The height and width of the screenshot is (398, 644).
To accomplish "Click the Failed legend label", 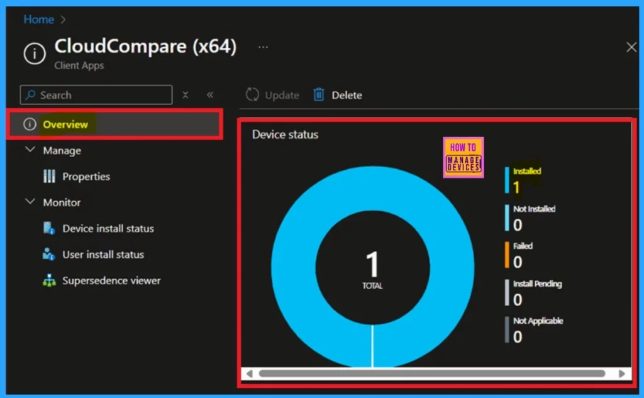I will pyautogui.click(x=523, y=246).
